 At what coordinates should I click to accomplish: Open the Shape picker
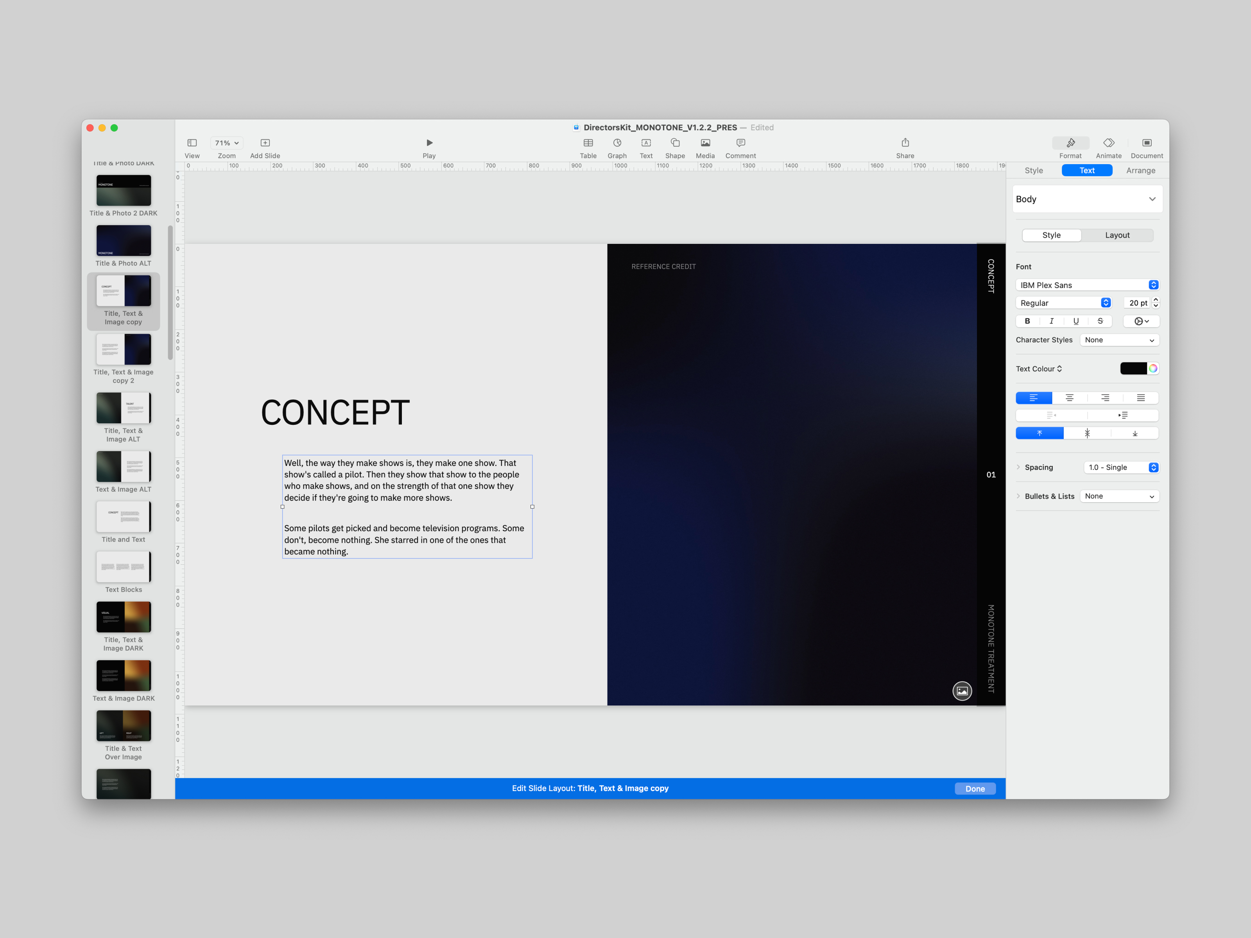(675, 143)
